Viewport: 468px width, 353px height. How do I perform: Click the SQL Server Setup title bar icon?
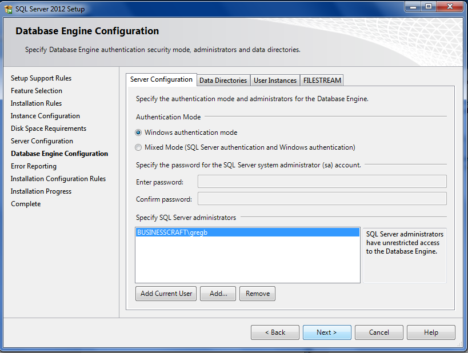point(9,9)
